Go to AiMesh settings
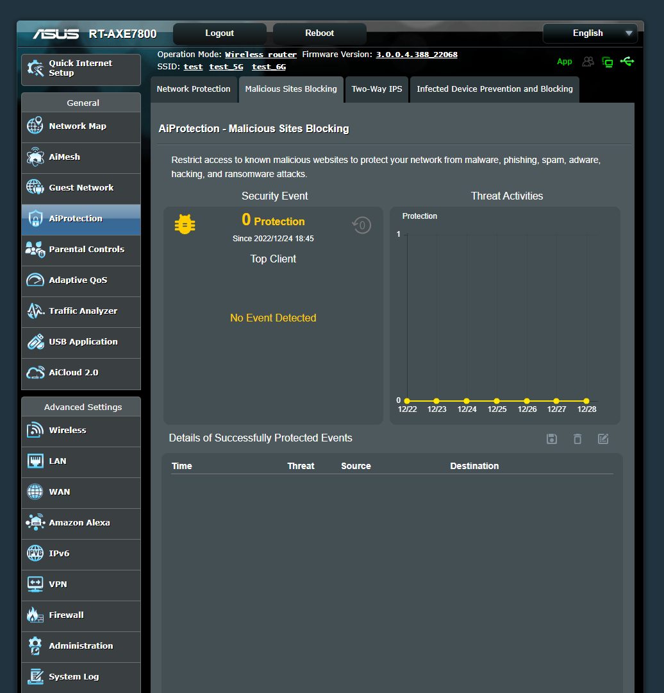The image size is (664, 693). tap(81, 158)
